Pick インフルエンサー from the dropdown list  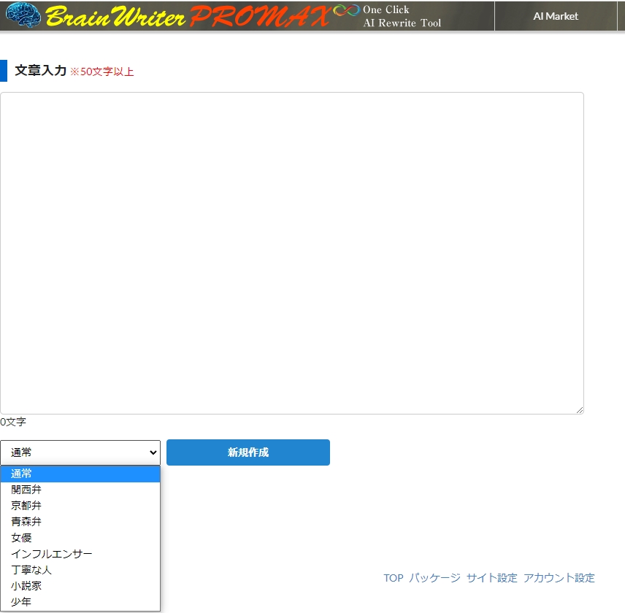pos(52,554)
